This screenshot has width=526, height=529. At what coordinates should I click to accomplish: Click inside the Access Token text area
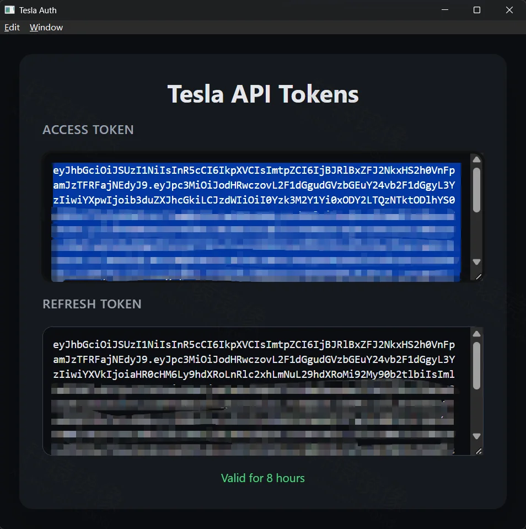(256, 217)
